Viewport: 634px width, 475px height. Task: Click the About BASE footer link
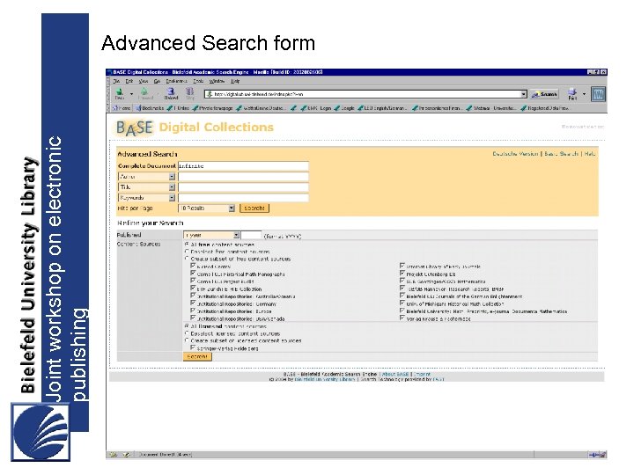coord(395,375)
